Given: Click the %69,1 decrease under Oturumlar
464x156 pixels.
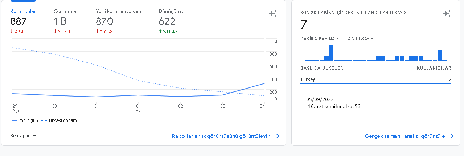Looking at the screenshot, I should point(62,32).
